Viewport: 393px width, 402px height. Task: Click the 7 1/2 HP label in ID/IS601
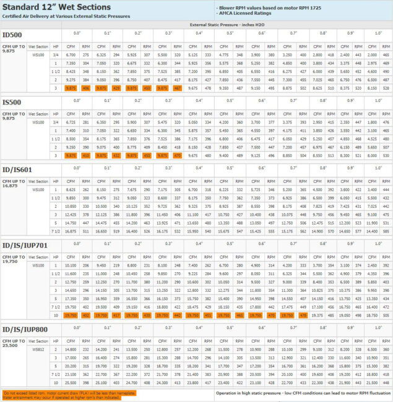pyautogui.click(x=56, y=232)
